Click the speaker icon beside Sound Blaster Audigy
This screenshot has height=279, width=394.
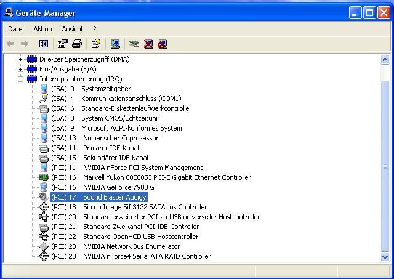coord(44,197)
